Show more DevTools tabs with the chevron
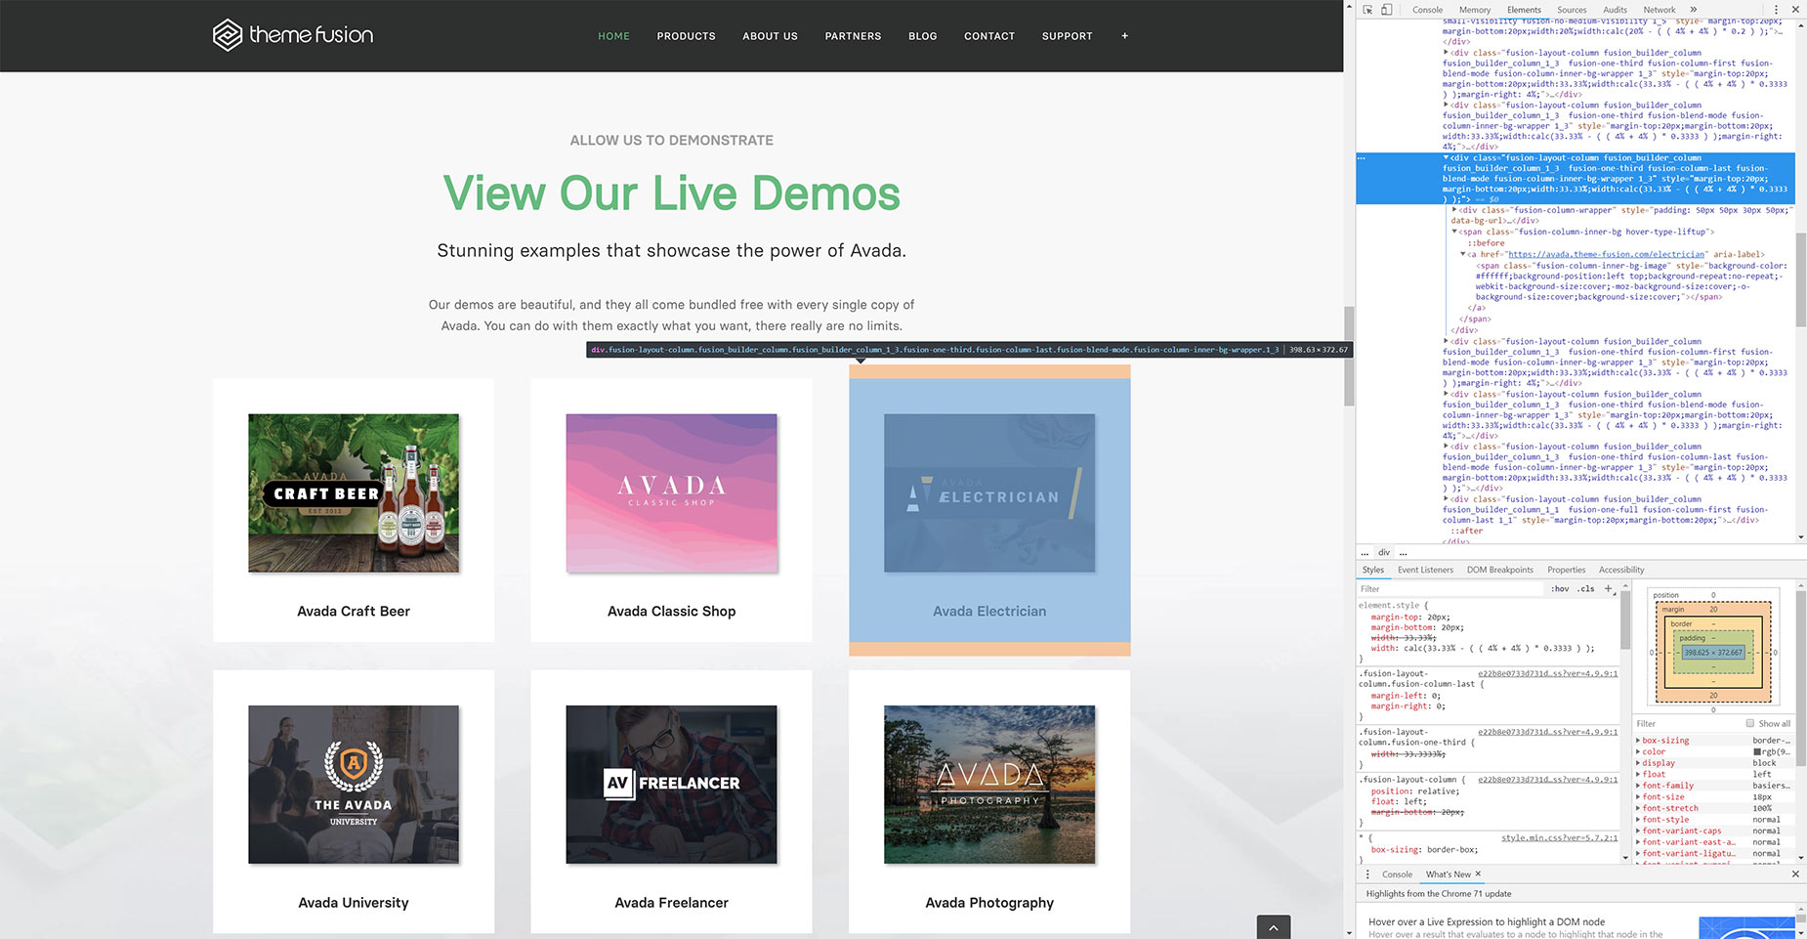The image size is (1807, 939). point(1694,10)
